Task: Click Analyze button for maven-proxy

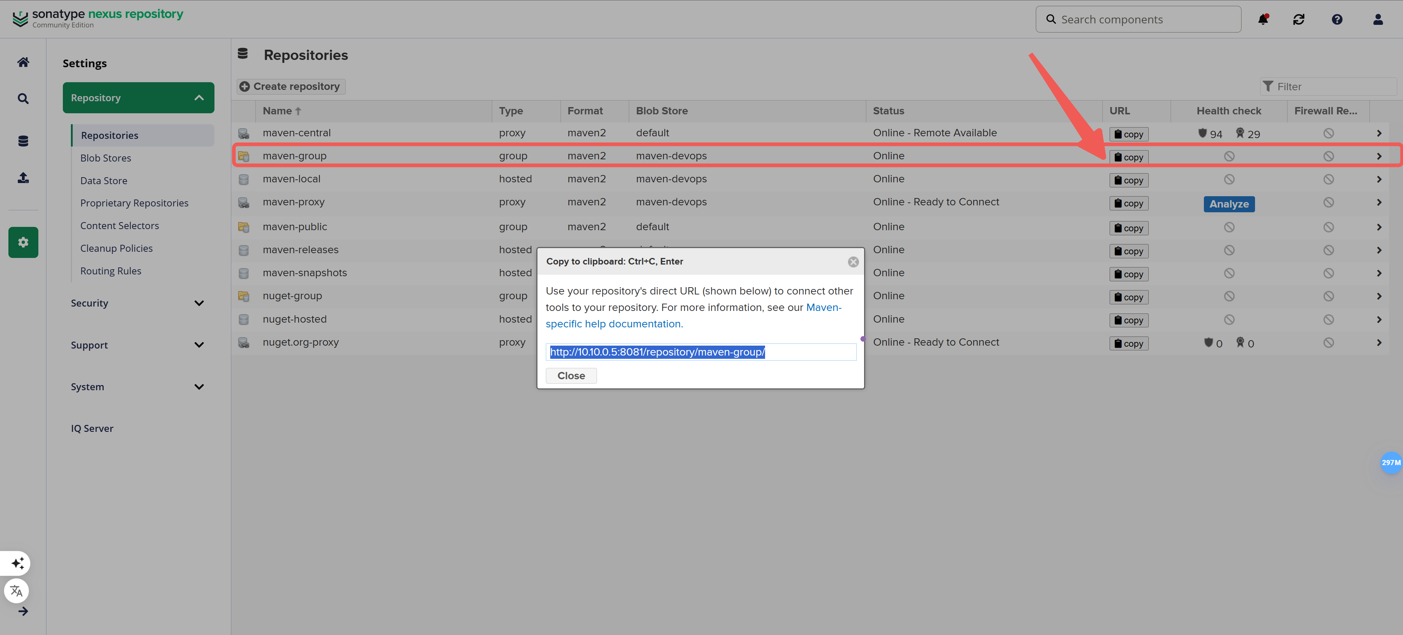Action: (1229, 204)
